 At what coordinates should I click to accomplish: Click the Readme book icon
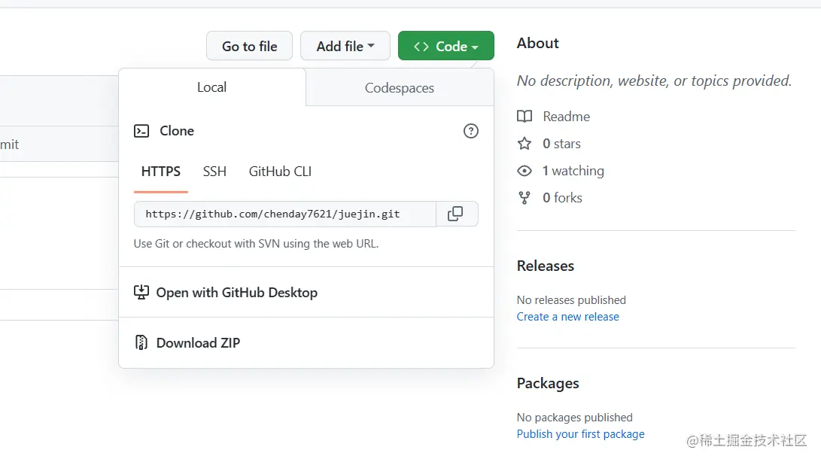point(525,117)
